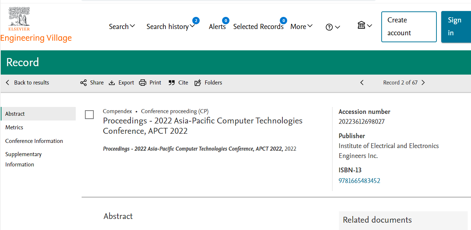Click Search history badge showing 2

(196, 21)
